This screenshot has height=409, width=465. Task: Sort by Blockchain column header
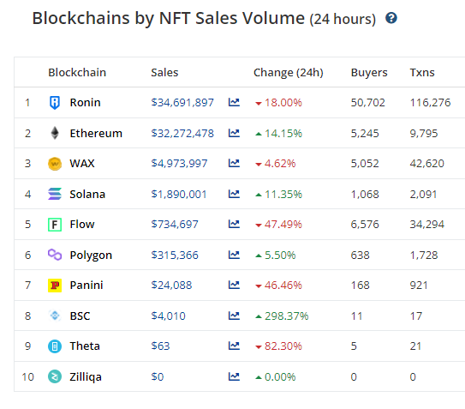(x=77, y=73)
